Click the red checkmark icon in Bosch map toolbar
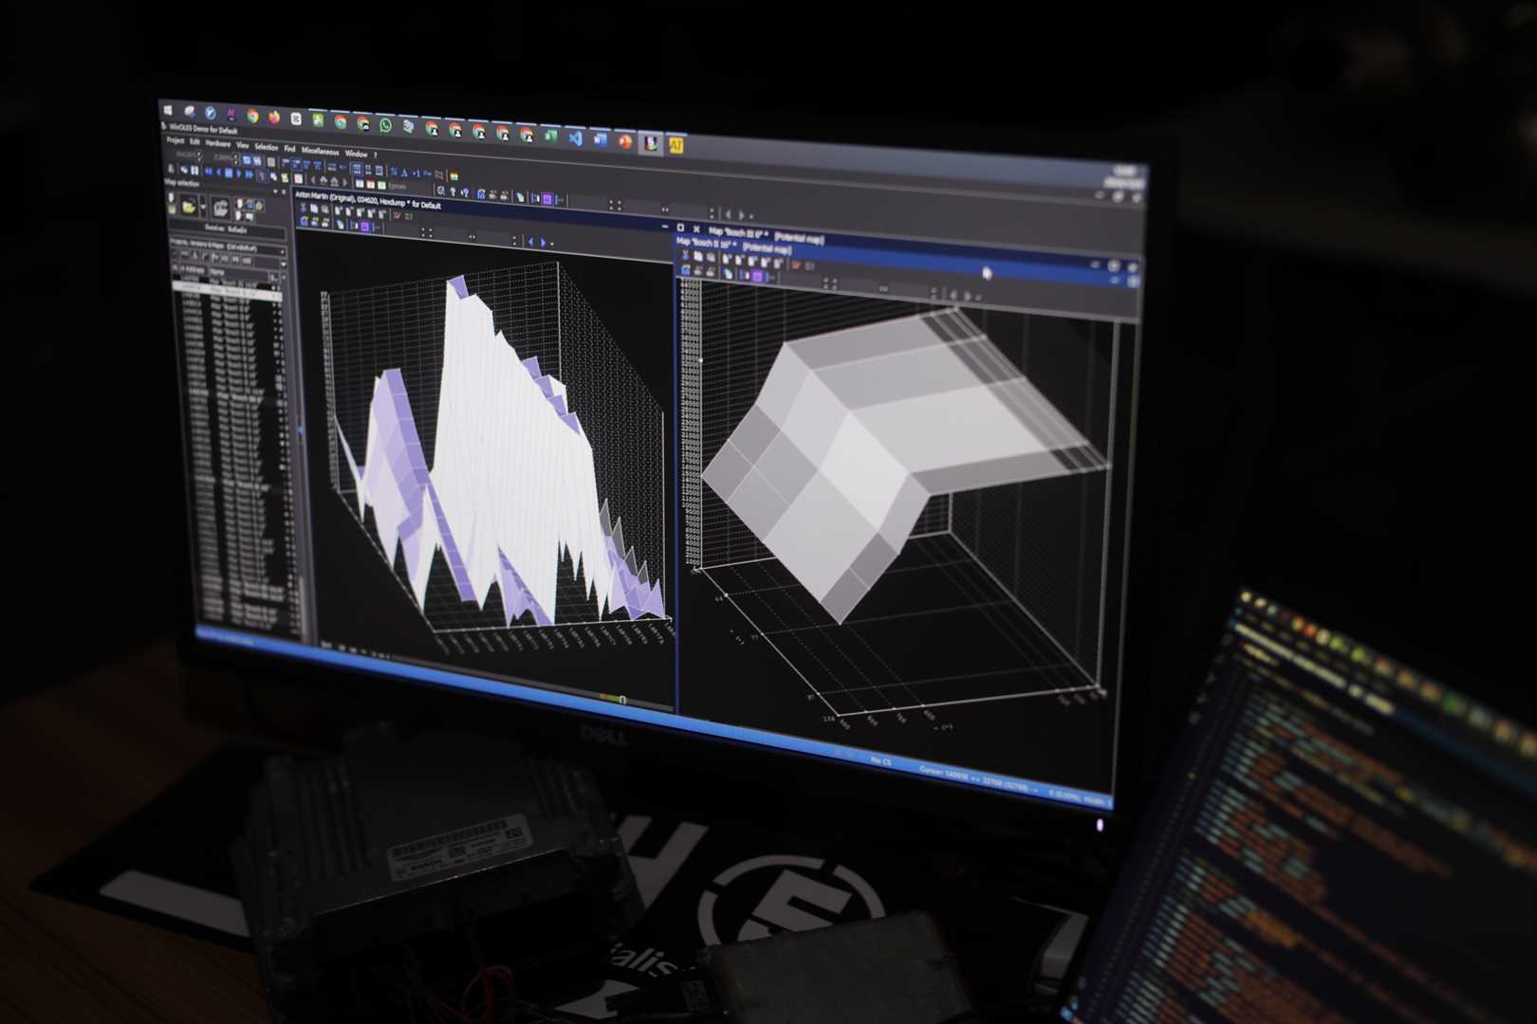Screen dimensions: 1537x1024 [x=796, y=265]
